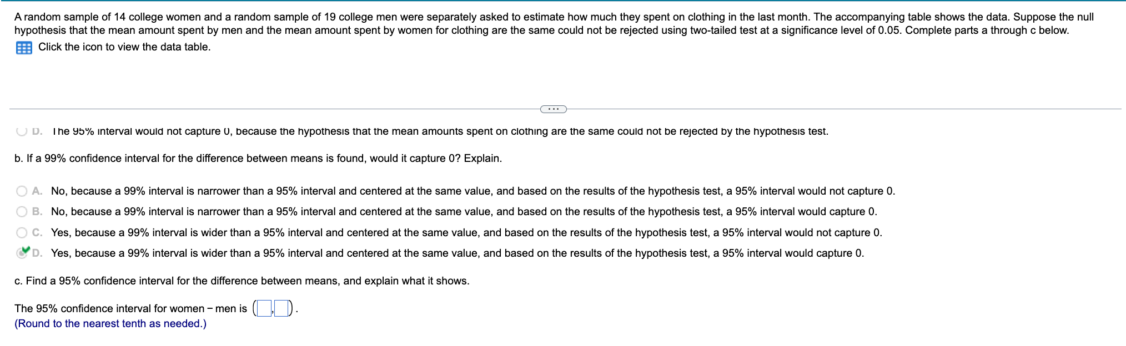
Task: Click the first confidence interval answer box
Action: tap(264, 308)
